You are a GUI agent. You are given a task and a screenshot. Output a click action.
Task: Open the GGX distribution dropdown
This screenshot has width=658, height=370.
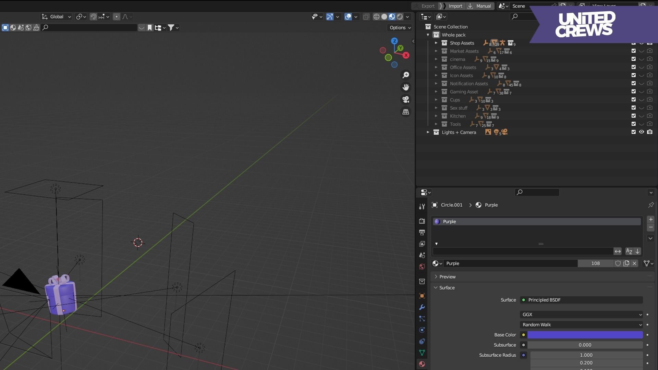(x=581, y=314)
